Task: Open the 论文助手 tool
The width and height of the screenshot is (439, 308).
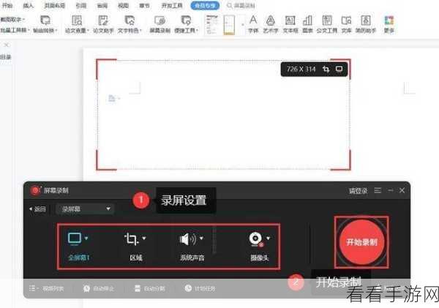Action: coord(103,20)
